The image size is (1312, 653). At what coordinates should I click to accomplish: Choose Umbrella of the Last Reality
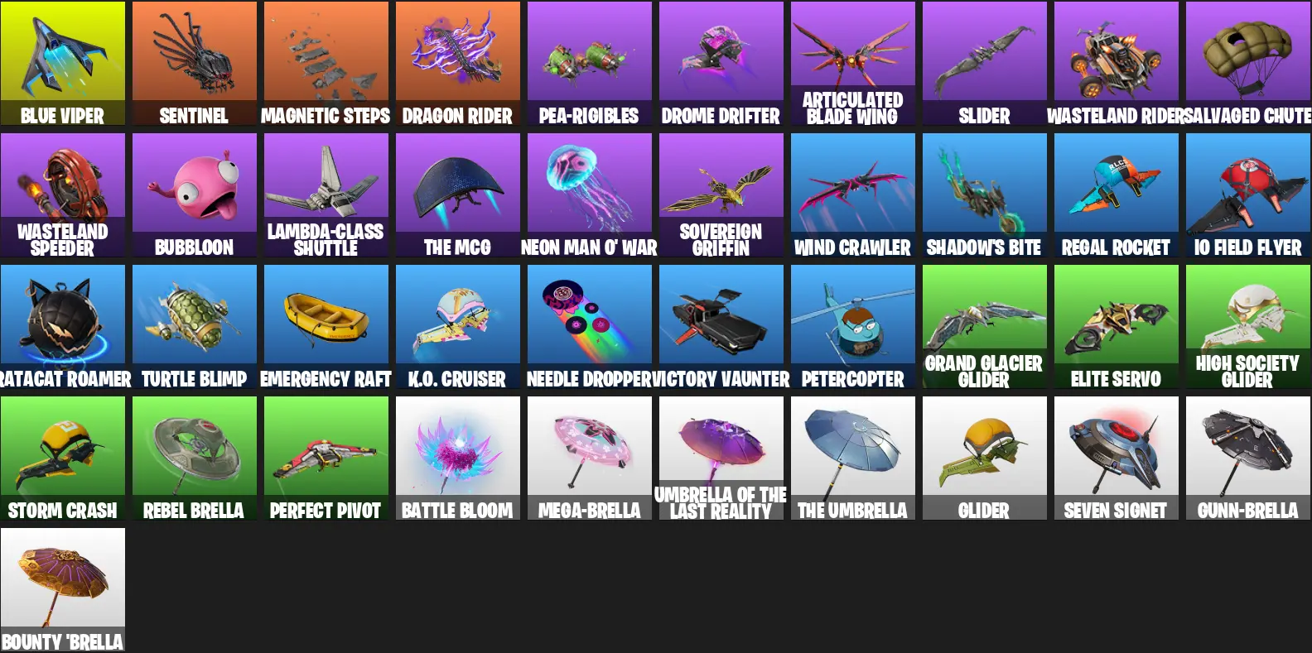pyautogui.click(x=721, y=459)
